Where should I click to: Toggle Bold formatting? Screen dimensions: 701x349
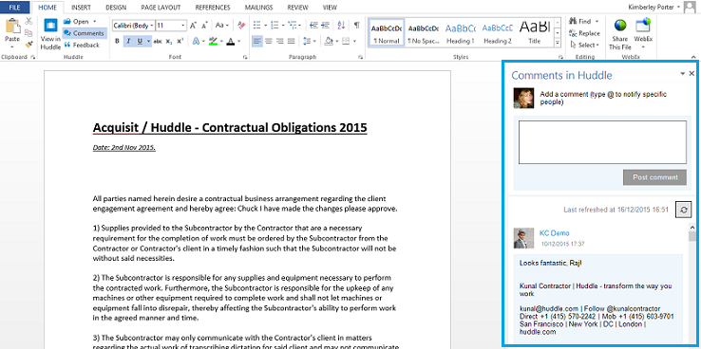click(x=117, y=41)
